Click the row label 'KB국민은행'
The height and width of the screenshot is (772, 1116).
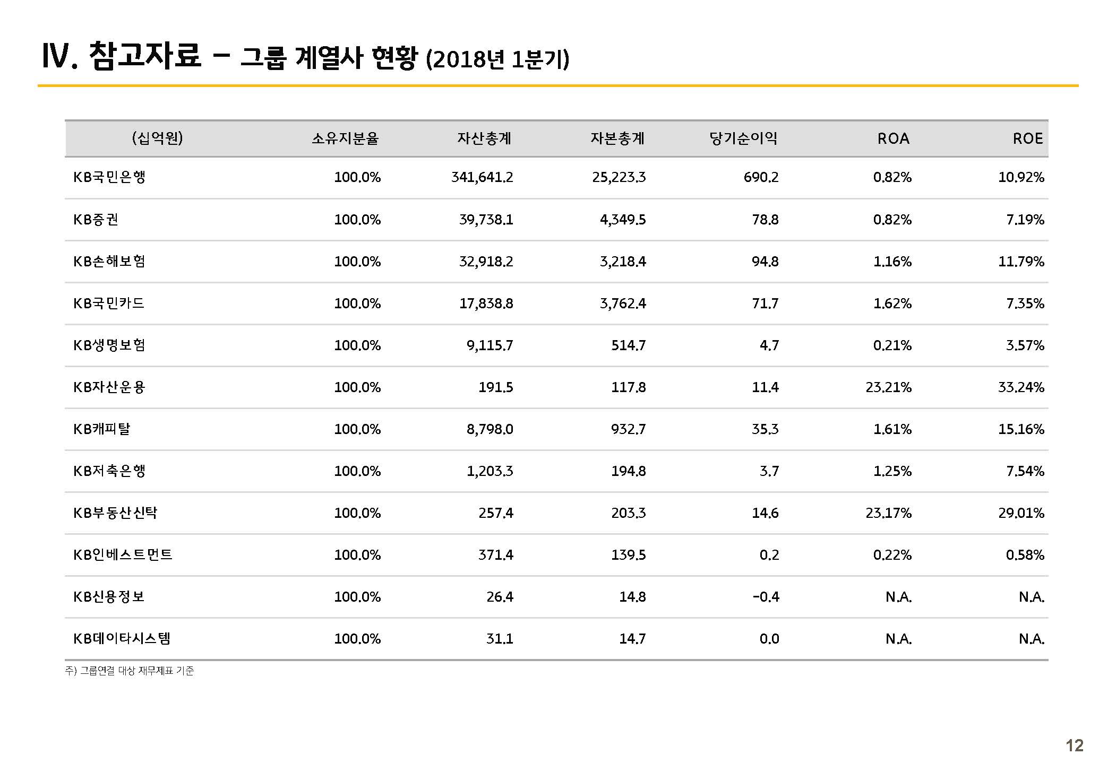[109, 177]
